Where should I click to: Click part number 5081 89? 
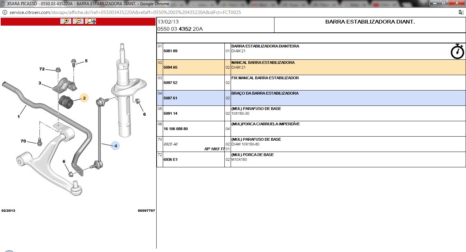pos(171,51)
